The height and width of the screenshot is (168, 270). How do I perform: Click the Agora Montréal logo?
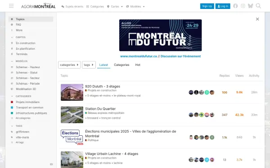(38, 6)
